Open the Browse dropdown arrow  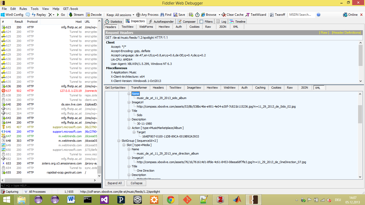[219, 15]
